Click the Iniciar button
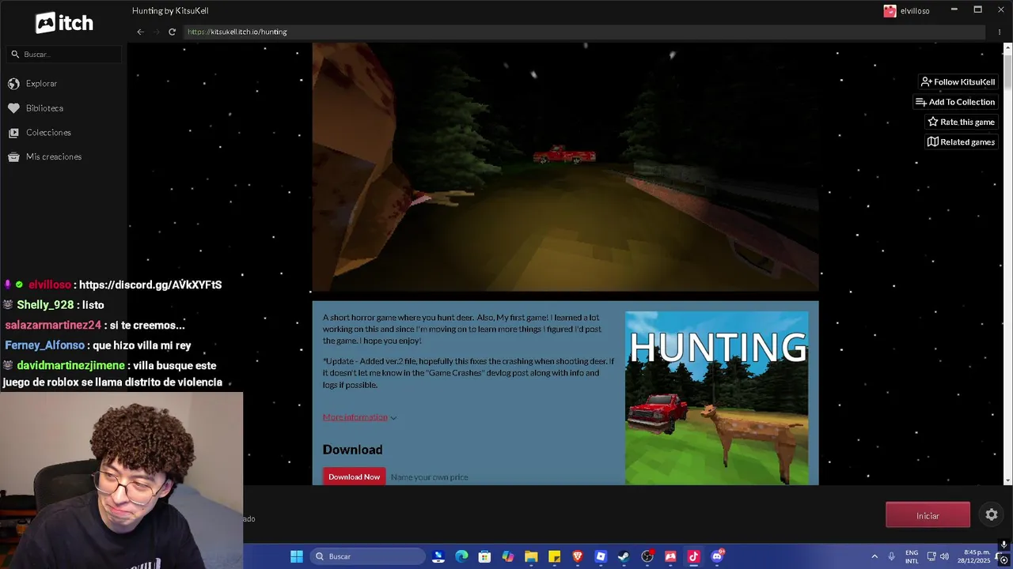Viewport: 1013px width, 569px height. (x=928, y=515)
